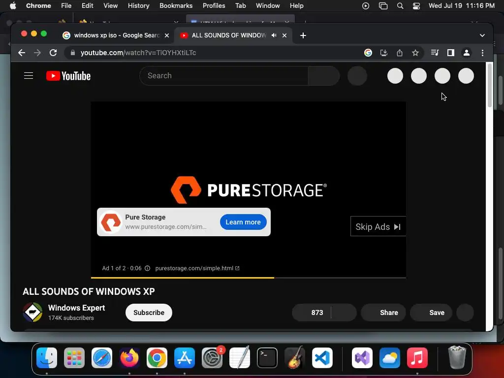504x378 pixels.
Task: Open Finder from the Dock
Action: pyautogui.click(x=47, y=358)
